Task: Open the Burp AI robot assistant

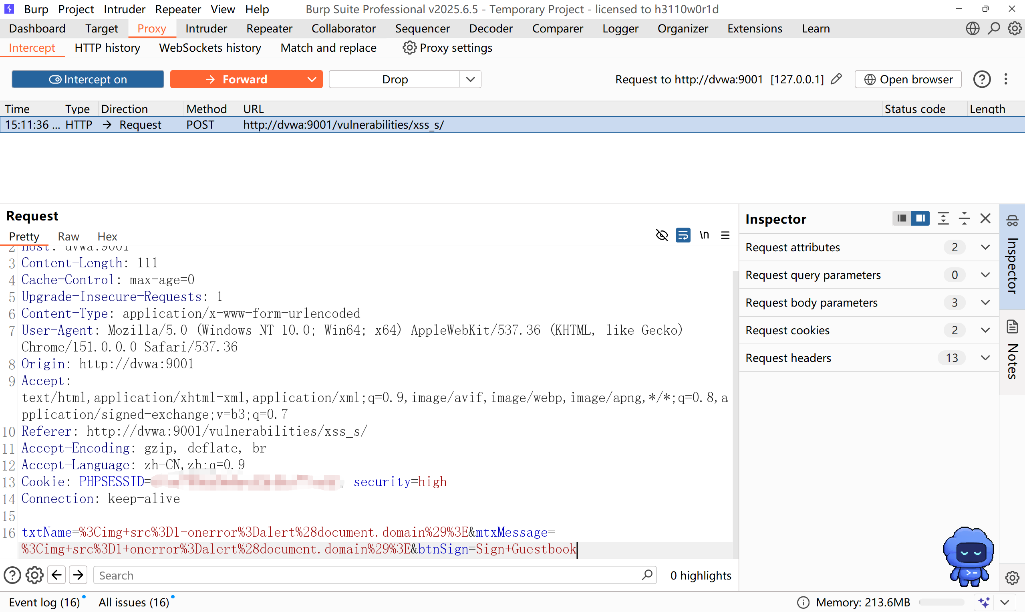Action: [969, 556]
